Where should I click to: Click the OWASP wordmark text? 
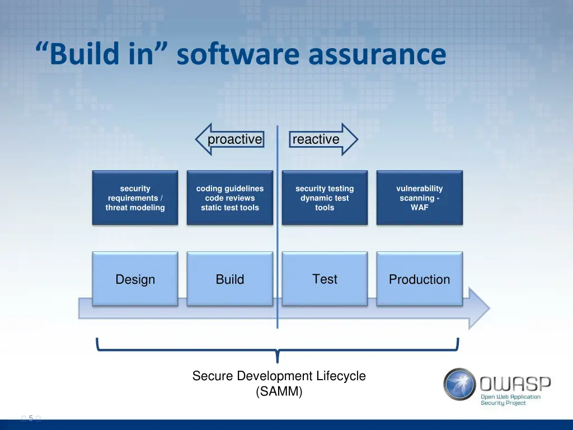click(515, 383)
